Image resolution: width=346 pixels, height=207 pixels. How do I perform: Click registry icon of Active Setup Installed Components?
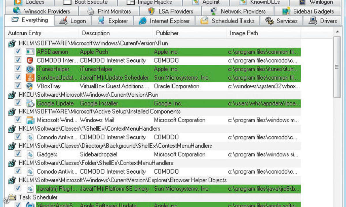point(12,112)
